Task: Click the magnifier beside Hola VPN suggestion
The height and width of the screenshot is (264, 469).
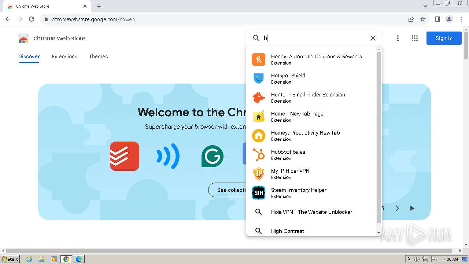Action: click(259, 212)
